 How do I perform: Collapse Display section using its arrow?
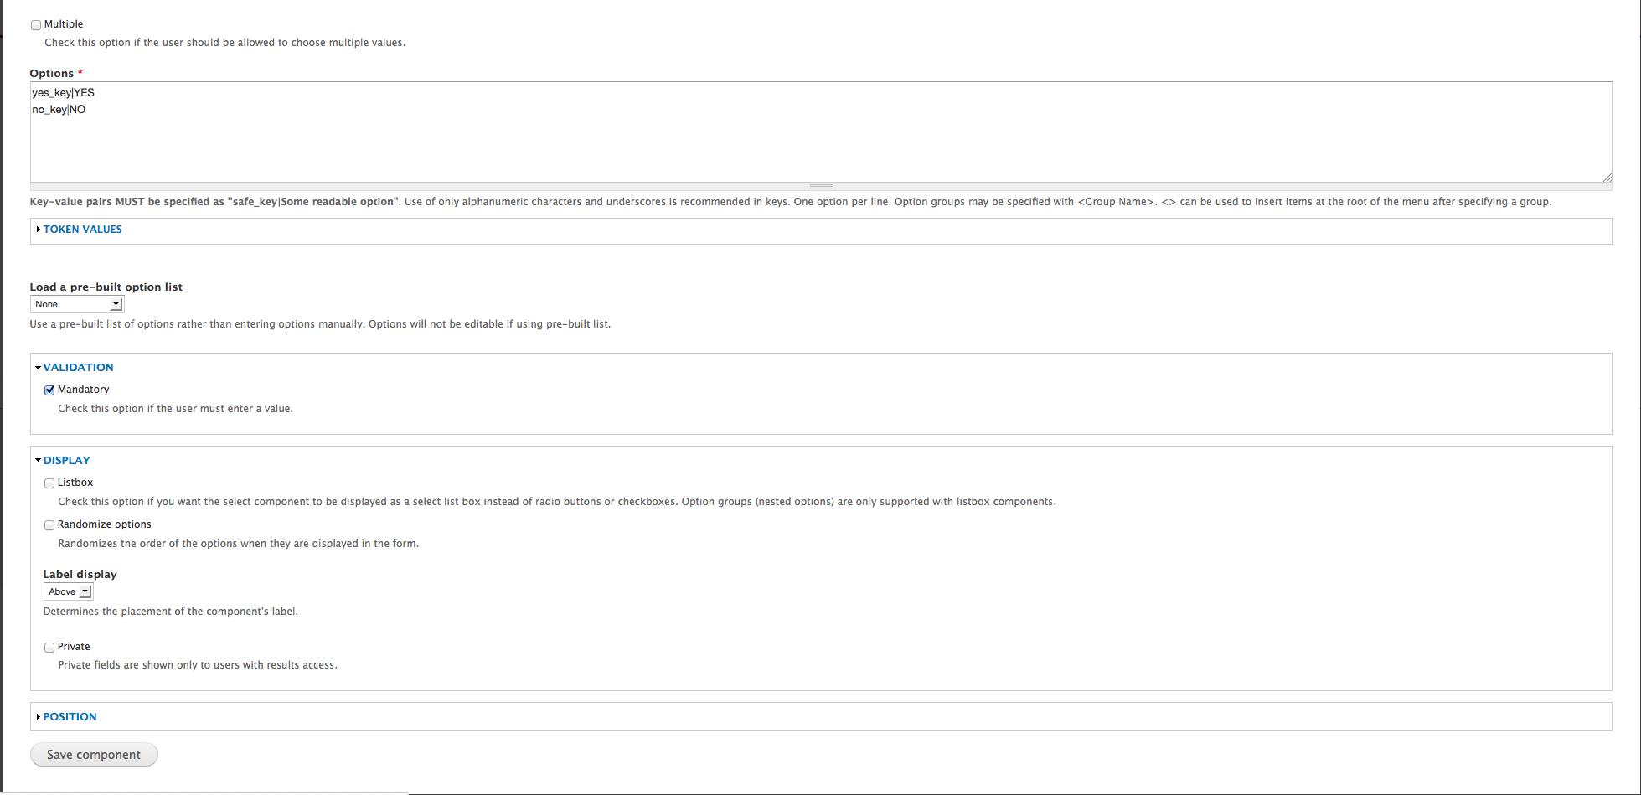(39, 461)
